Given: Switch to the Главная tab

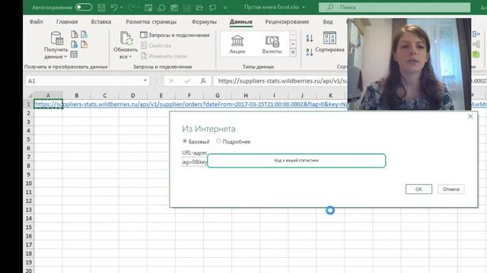Looking at the screenshot, I should (x=67, y=22).
